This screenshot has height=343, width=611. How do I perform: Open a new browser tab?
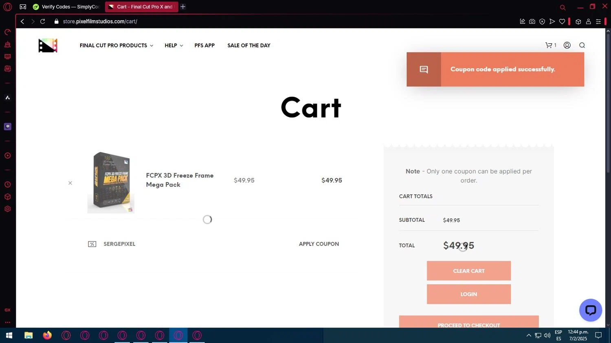coord(183,7)
